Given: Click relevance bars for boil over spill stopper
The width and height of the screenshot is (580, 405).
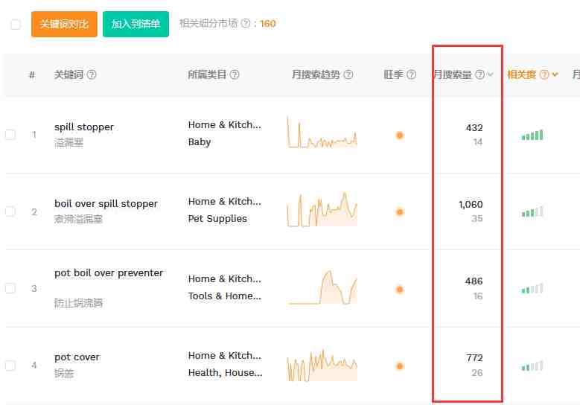Looking at the screenshot, I should (x=532, y=212).
